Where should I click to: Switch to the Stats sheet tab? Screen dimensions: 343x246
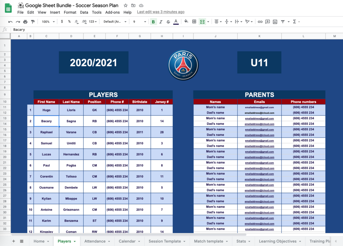(243, 241)
